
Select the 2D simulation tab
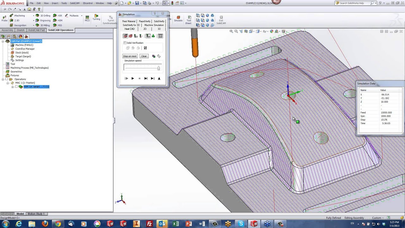pyautogui.click(x=145, y=29)
